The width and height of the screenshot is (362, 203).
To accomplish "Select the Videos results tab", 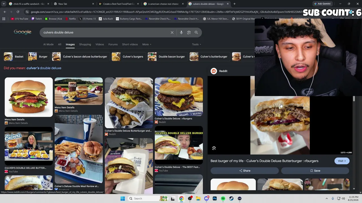I will point(100,44).
